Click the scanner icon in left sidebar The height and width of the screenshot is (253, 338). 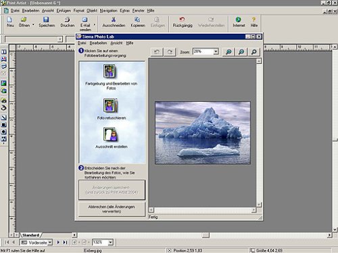pos(4,108)
